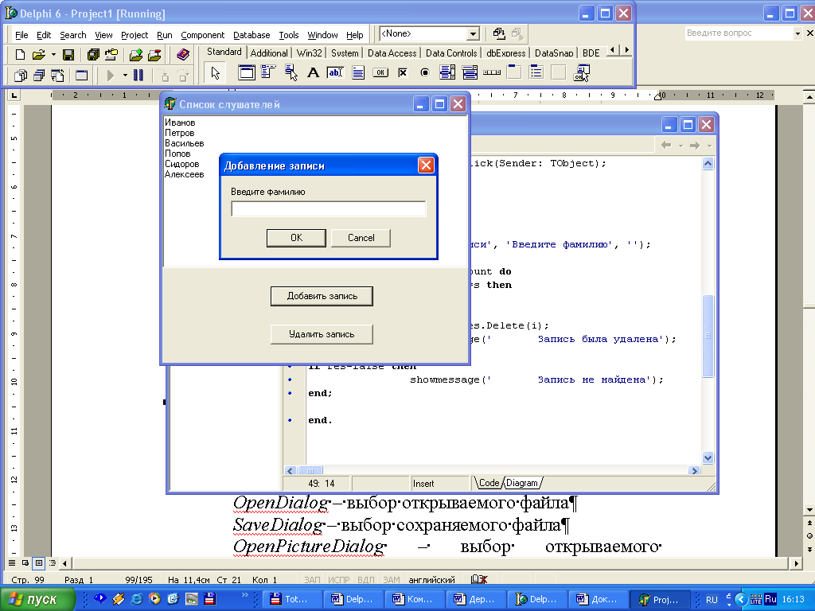Select the PopupMenu component icon
This screenshot has height=611, width=815.
coord(291,72)
